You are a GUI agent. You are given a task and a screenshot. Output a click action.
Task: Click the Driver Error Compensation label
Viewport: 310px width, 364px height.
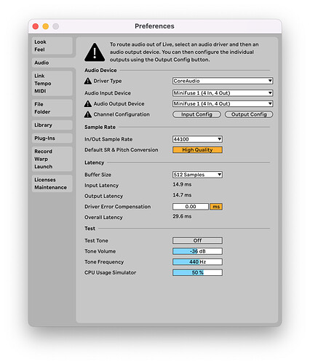click(118, 207)
